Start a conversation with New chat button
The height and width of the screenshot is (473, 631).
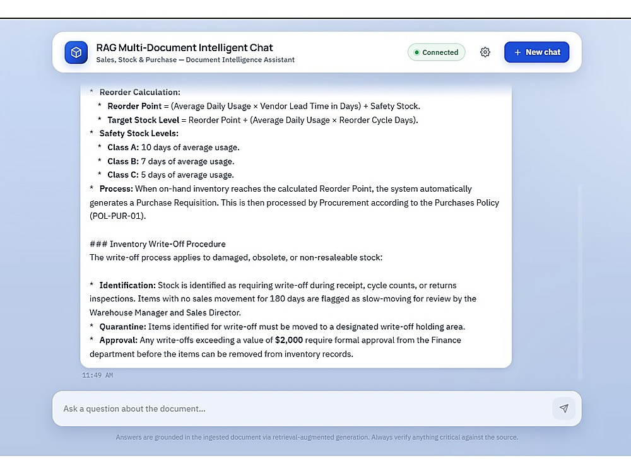click(536, 52)
